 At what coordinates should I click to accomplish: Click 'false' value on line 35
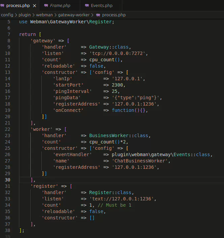96,211
